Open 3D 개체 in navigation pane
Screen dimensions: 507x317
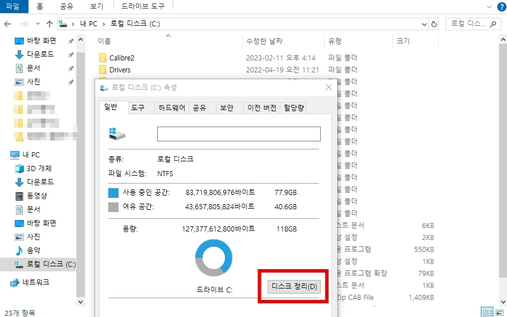point(39,169)
